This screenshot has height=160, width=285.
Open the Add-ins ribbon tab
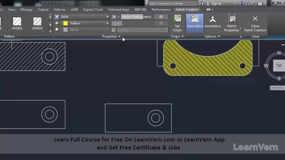coord(60,9)
